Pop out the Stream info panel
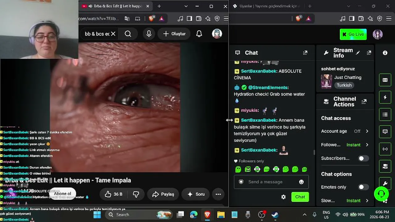The image size is (395, 222). 369,53
